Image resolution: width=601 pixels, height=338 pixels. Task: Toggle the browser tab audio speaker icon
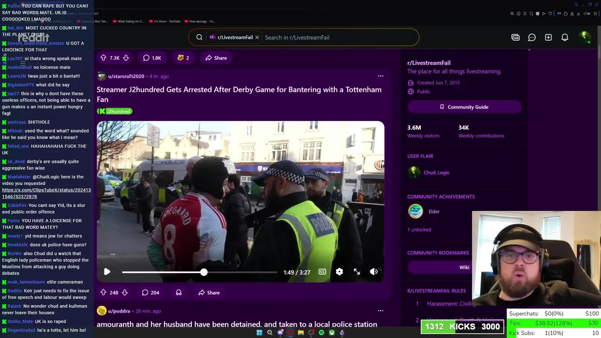559,14
